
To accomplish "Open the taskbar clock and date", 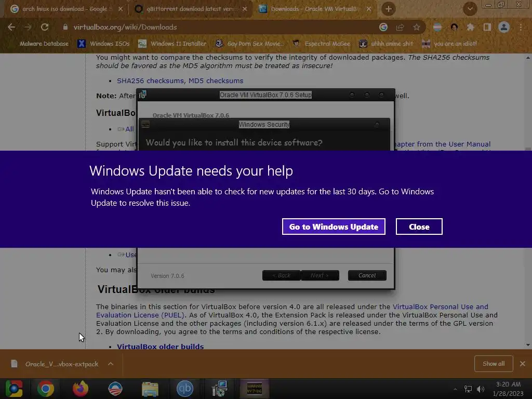I will (508, 389).
